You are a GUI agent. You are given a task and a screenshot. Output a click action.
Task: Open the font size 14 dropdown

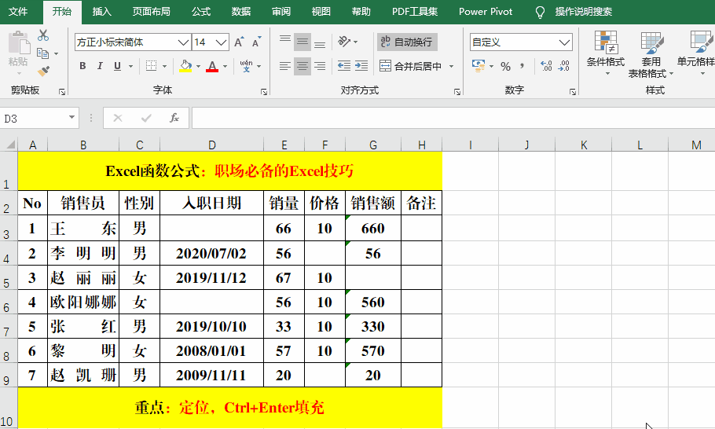(222, 42)
